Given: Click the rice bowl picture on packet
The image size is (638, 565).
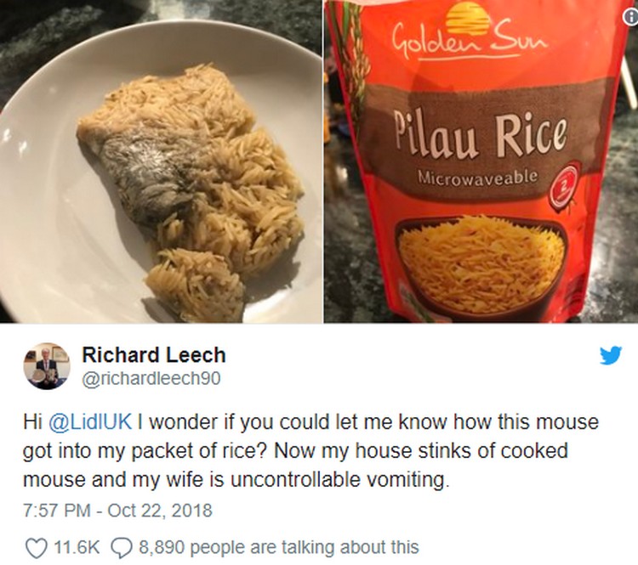Looking at the screenshot, I should pos(481,266).
